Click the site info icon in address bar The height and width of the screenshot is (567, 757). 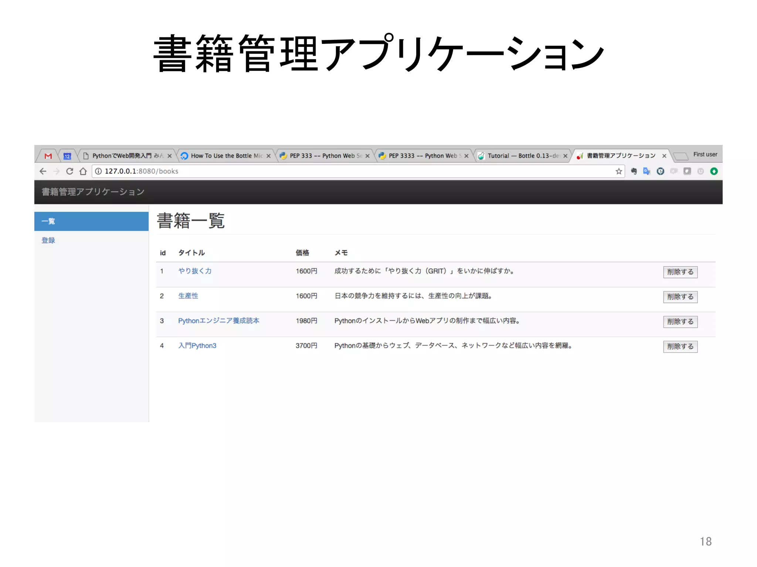(x=98, y=171)
